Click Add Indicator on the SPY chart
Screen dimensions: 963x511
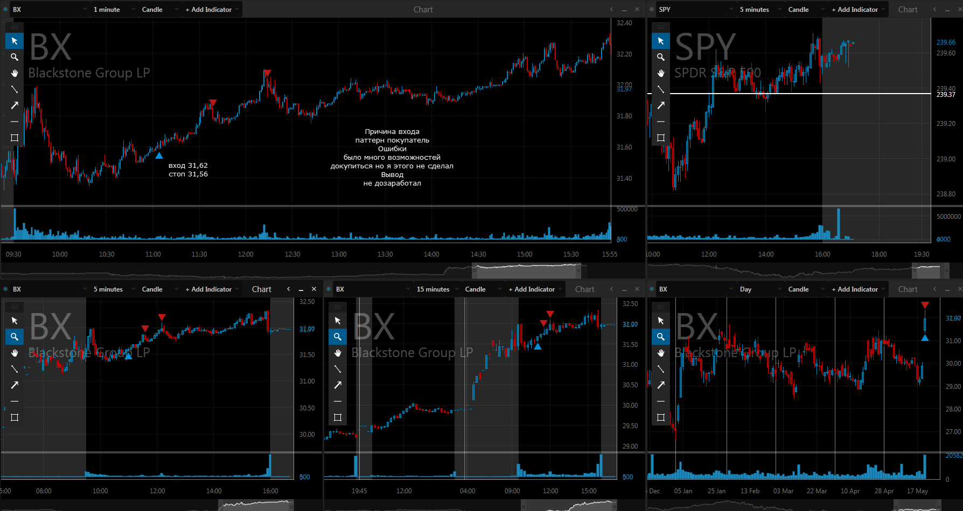click(857, 9)
